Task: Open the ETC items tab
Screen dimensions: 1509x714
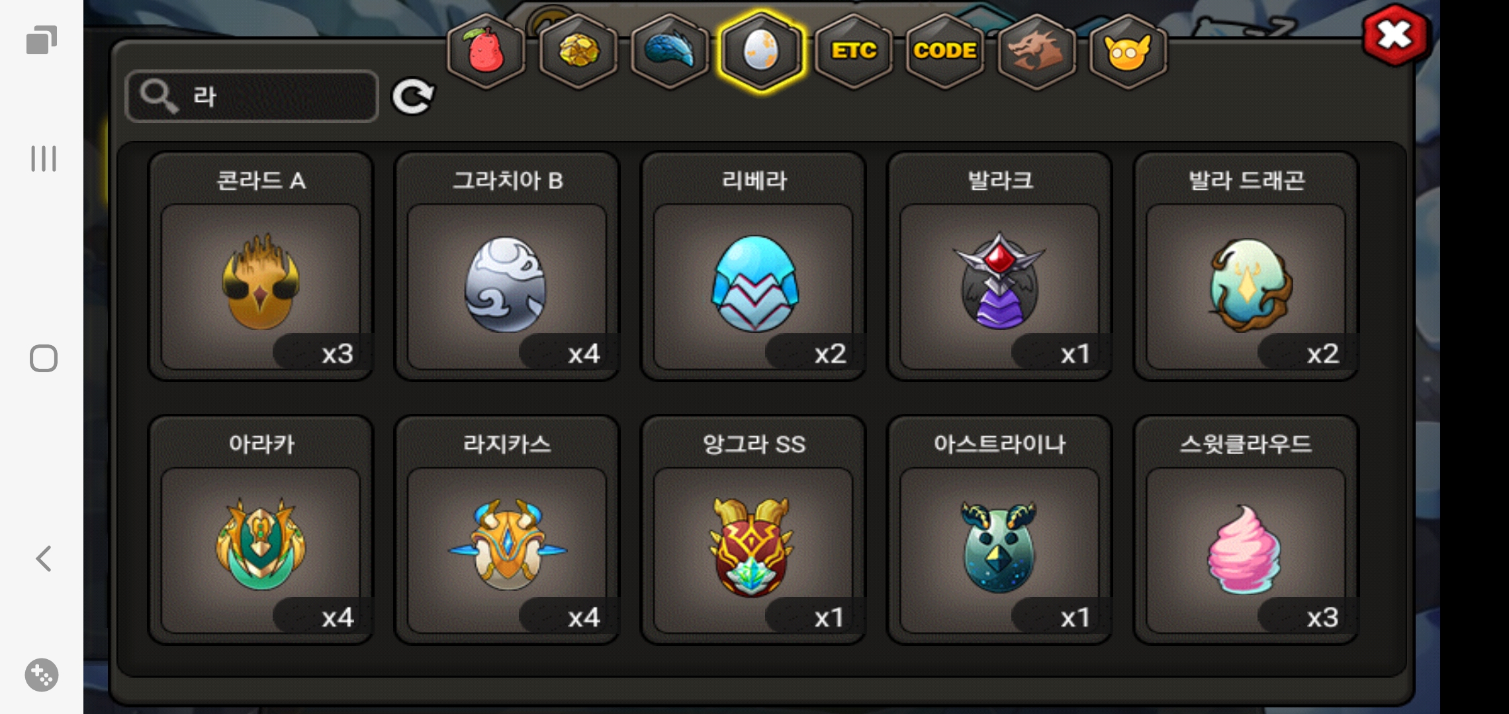Action: click(x=854, y=51)
